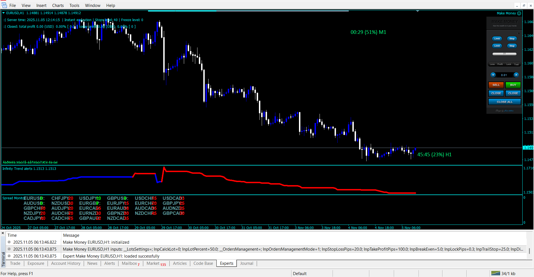Decrease lot size with the down arrow
Screen dimensions: 534x277
click(493, 75)
